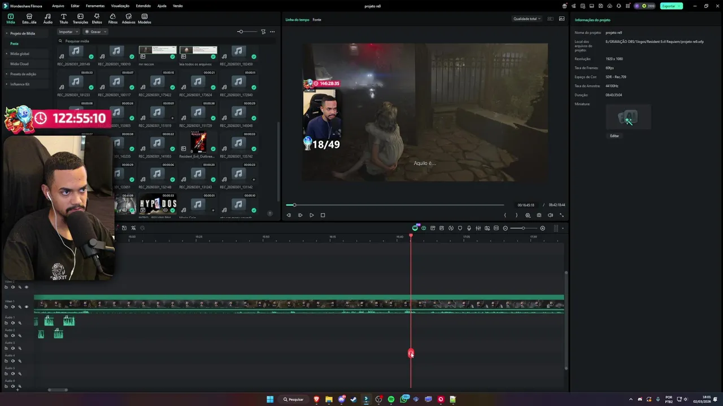Lock the Áudio 3 track folder icon
The image size is (723, 406).
[6, 348]
